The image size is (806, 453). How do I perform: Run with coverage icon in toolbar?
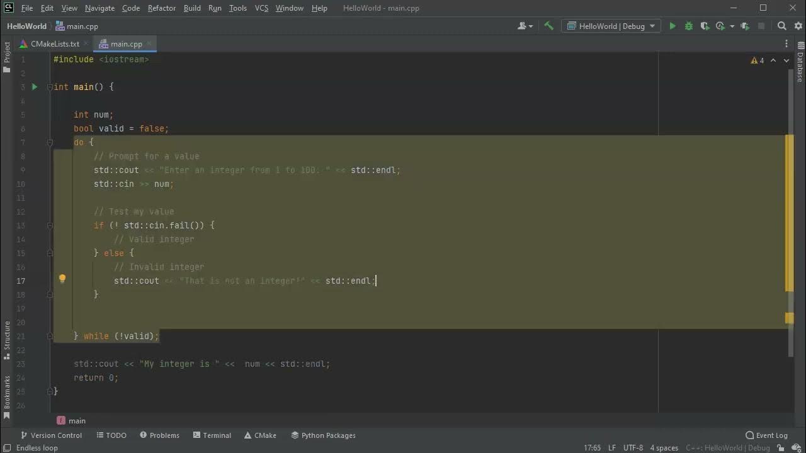(705, 26)
